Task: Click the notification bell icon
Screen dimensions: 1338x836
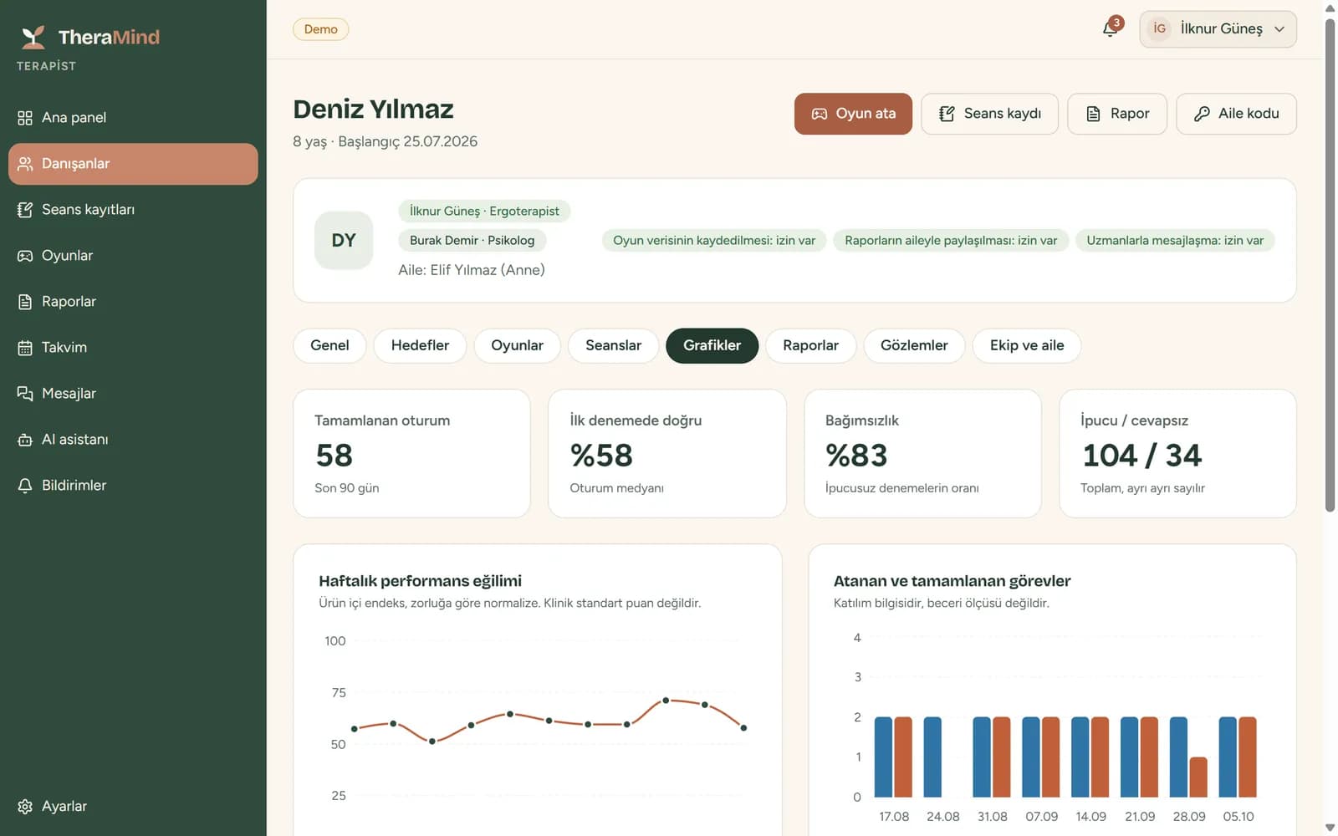Action: (x=1111, y=29)
